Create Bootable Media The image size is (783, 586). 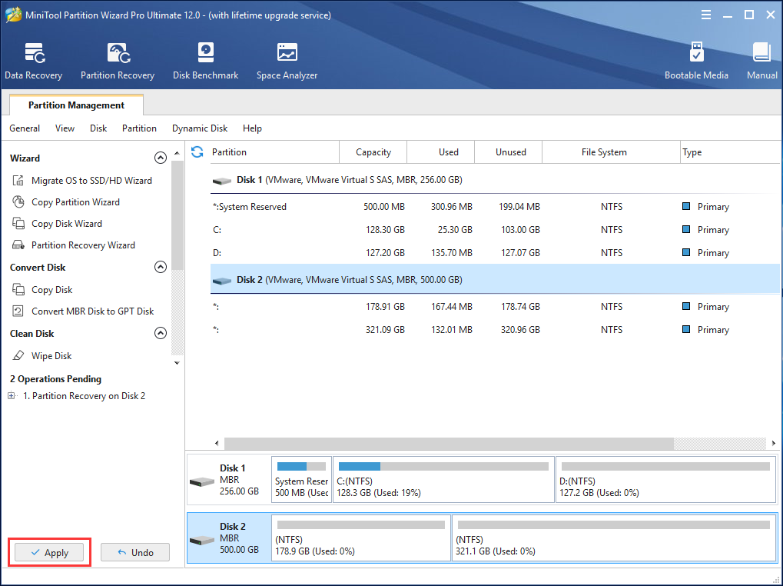[x=696, y=62]
